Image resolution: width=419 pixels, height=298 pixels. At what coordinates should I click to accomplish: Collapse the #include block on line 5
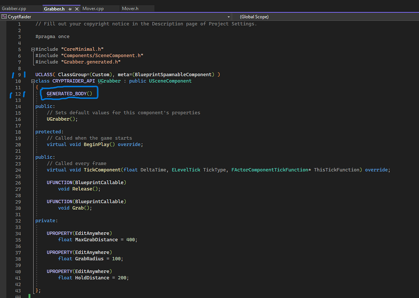coord(32,49)
